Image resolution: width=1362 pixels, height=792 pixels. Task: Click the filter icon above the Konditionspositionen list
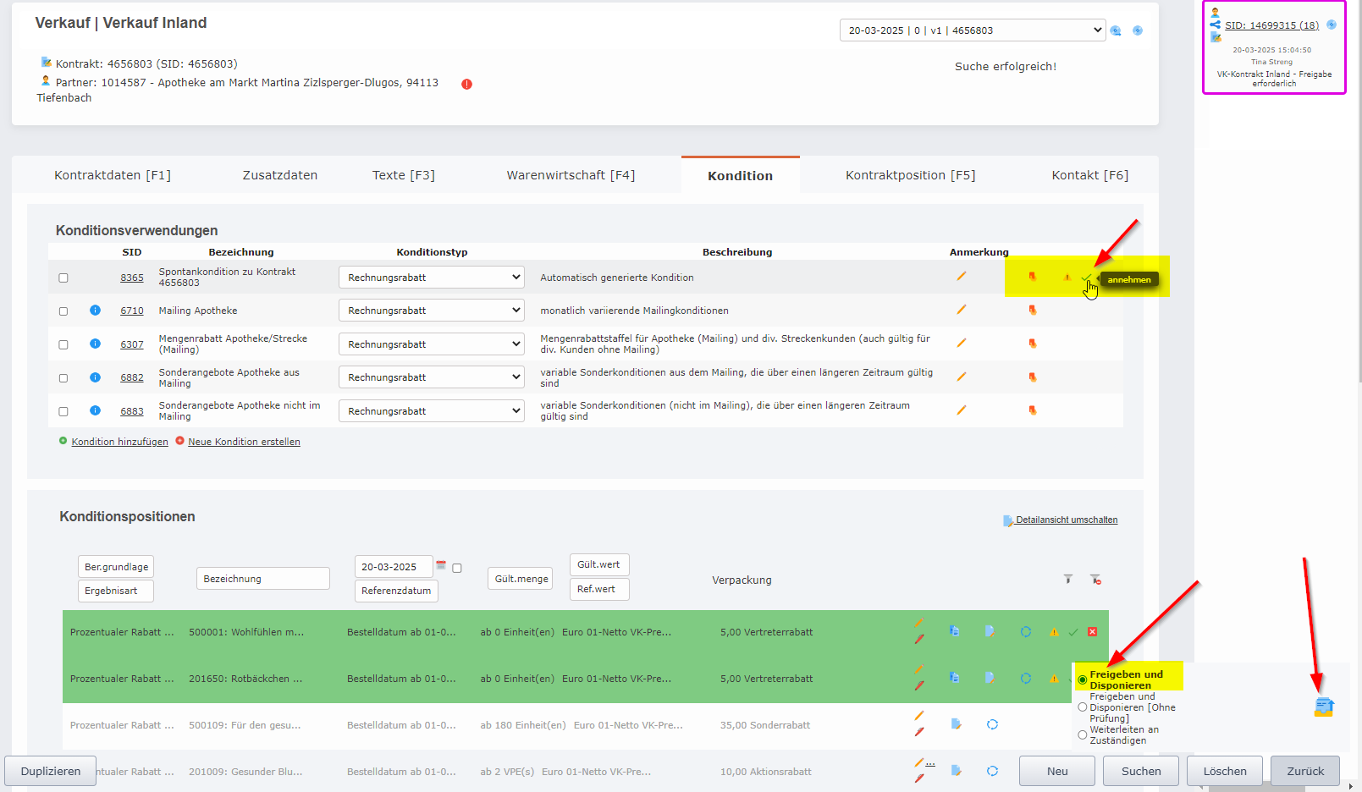point(1068,580)
